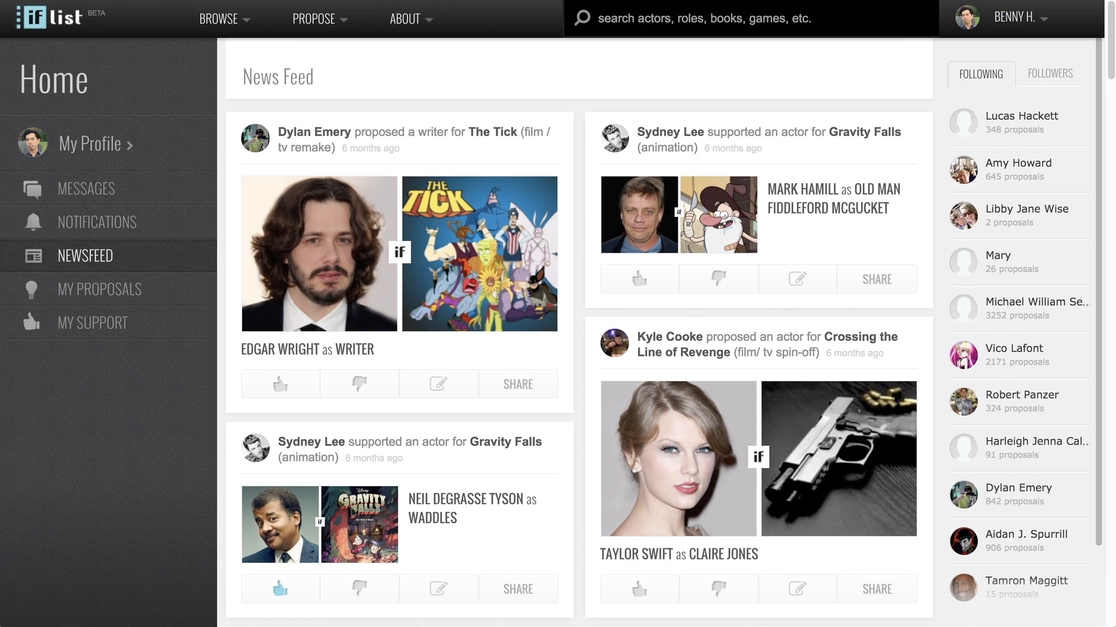Viewport: 1116px width, 627px height.
Task: Click the Messages chat bubble icon
Action: [x=33, y=189]
